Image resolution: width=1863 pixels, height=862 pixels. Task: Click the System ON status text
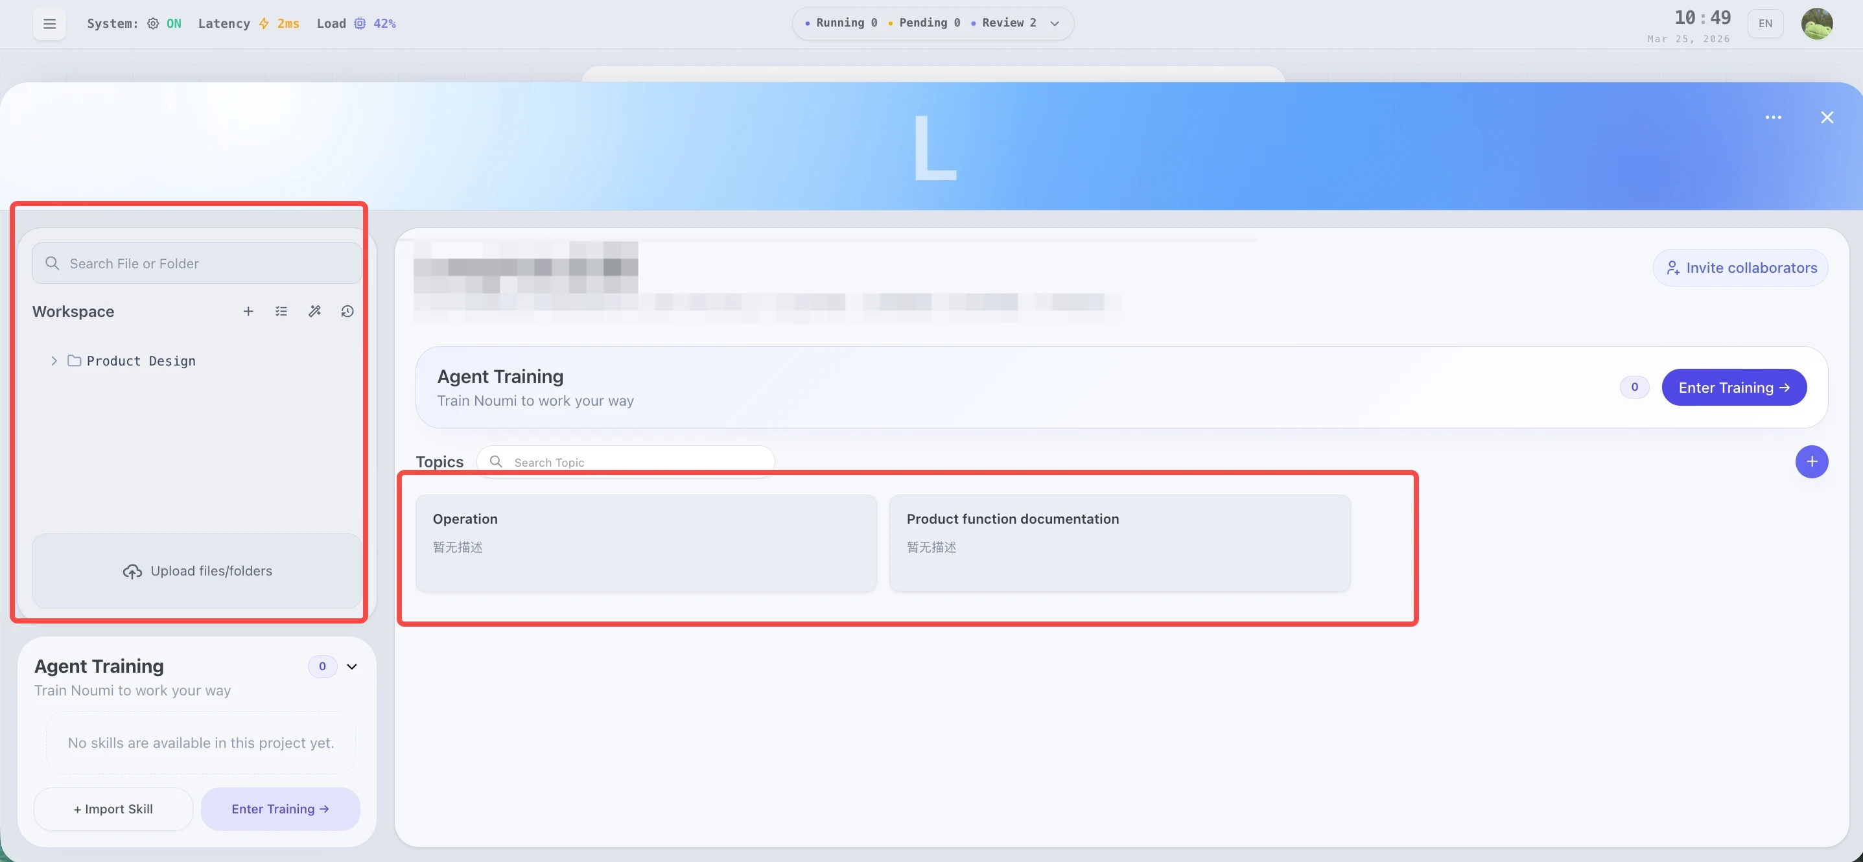(174, 24)
